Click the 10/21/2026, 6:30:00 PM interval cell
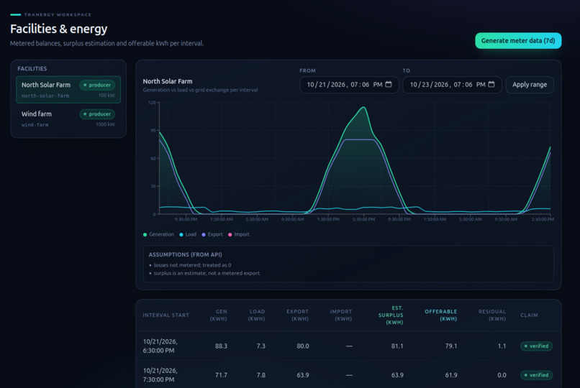This screenshot has height=388, width=580. pyautogui.click(x=160, y=346)
